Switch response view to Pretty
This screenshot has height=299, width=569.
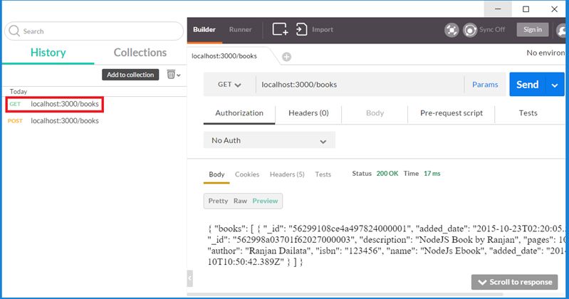(218, 201)
